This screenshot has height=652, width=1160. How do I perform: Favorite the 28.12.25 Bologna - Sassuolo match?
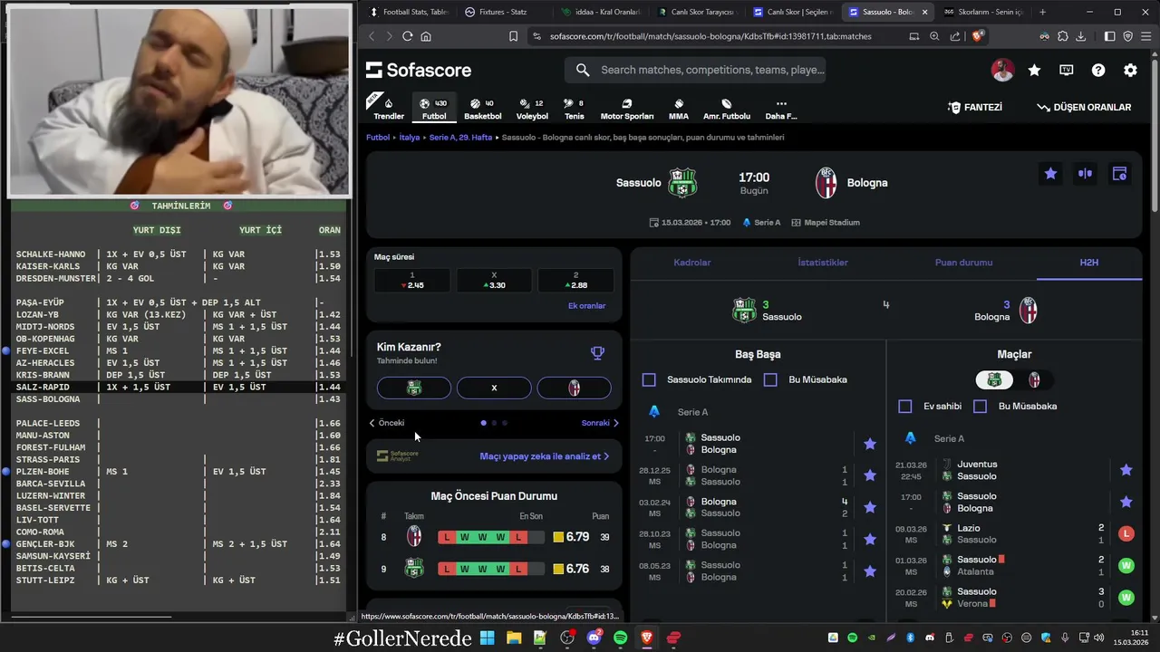pyautogui.click(x=870, y=475)
